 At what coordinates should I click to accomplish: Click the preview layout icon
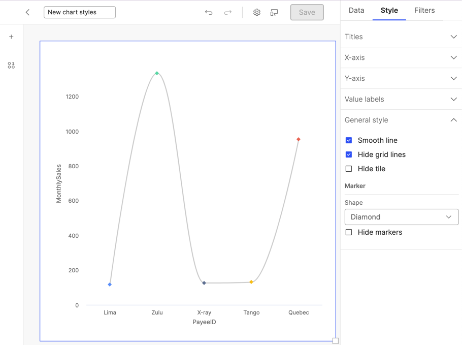pos(274,12)
